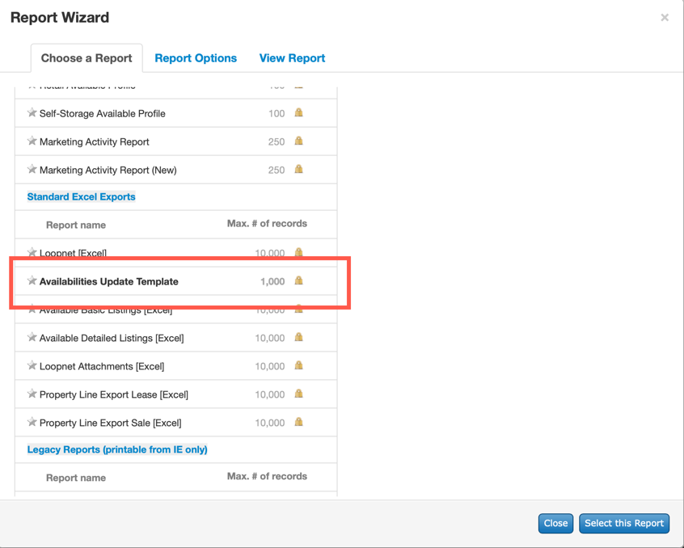Screen dimensions: 684x548
Task: Click lock icon on Availabilities Update Template row
Action: point(298,281)
